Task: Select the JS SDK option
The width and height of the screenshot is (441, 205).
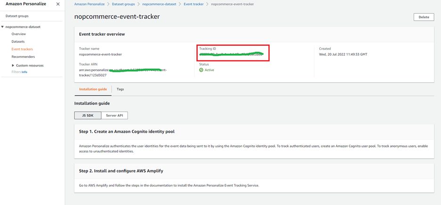Action: coord(88,115)
